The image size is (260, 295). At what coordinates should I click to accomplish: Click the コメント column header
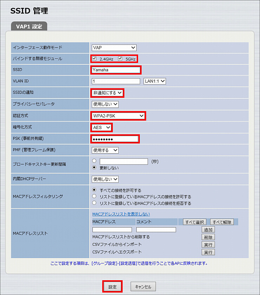(144, 222)
